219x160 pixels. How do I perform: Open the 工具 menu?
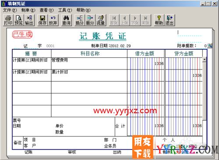65,10
